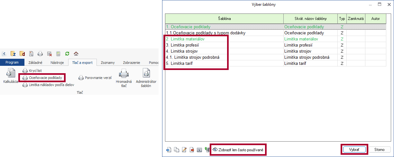Sort by the Šablóna column header

pyautogui.click(x=224, y=19)
